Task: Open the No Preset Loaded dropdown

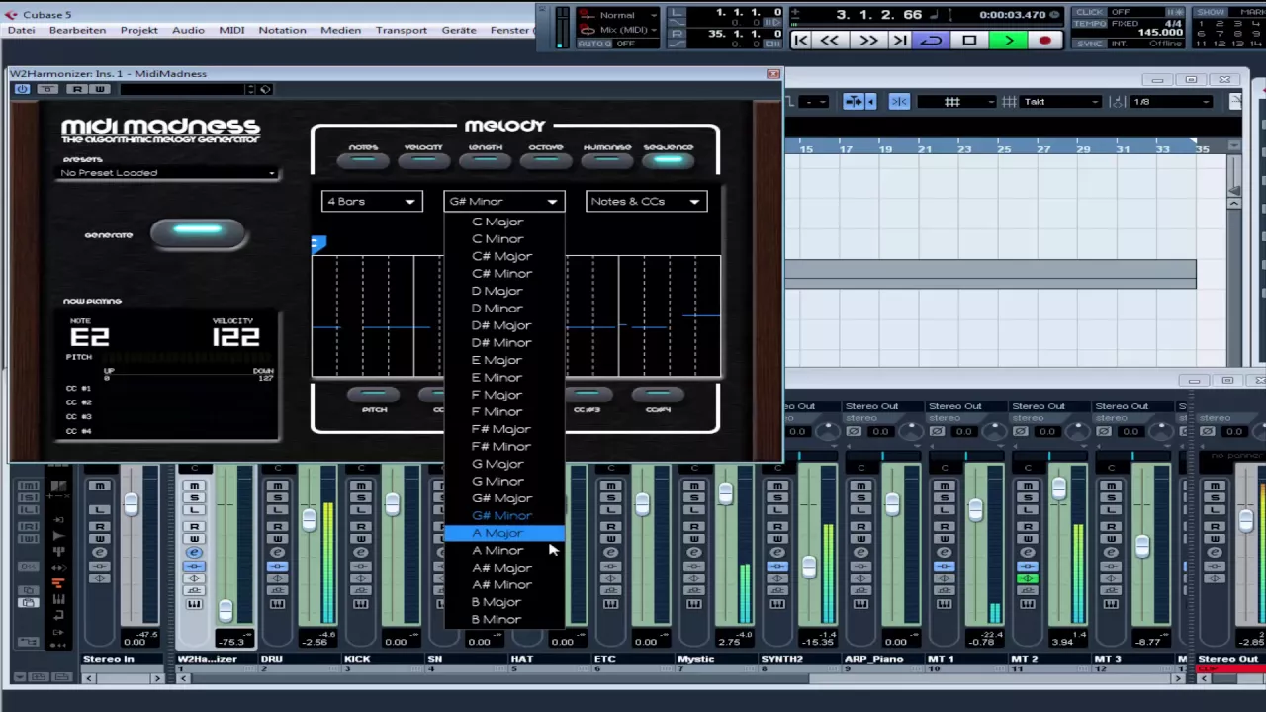Action: click(168, 173)
